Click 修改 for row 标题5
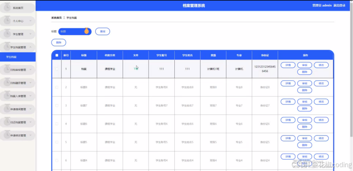Screen dimensions: 353x171 (321, 138)
